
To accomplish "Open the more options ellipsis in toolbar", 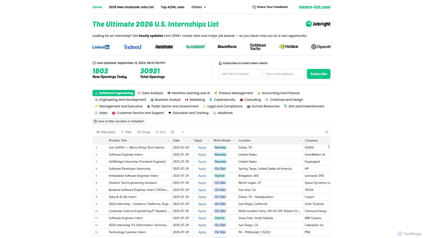I will [x=182, y=132].
